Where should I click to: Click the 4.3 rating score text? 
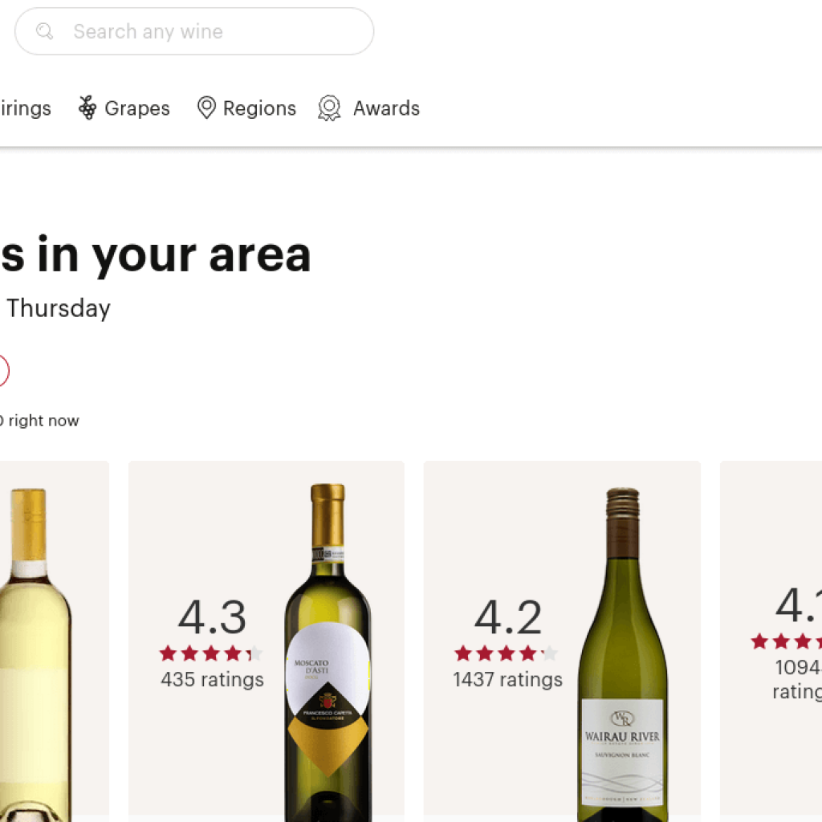click(x=211, y=618)
